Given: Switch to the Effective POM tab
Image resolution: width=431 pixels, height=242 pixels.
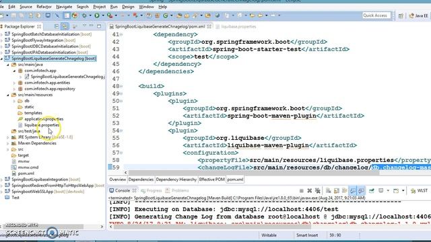Looking at the screenshot, I should (211, 179).
